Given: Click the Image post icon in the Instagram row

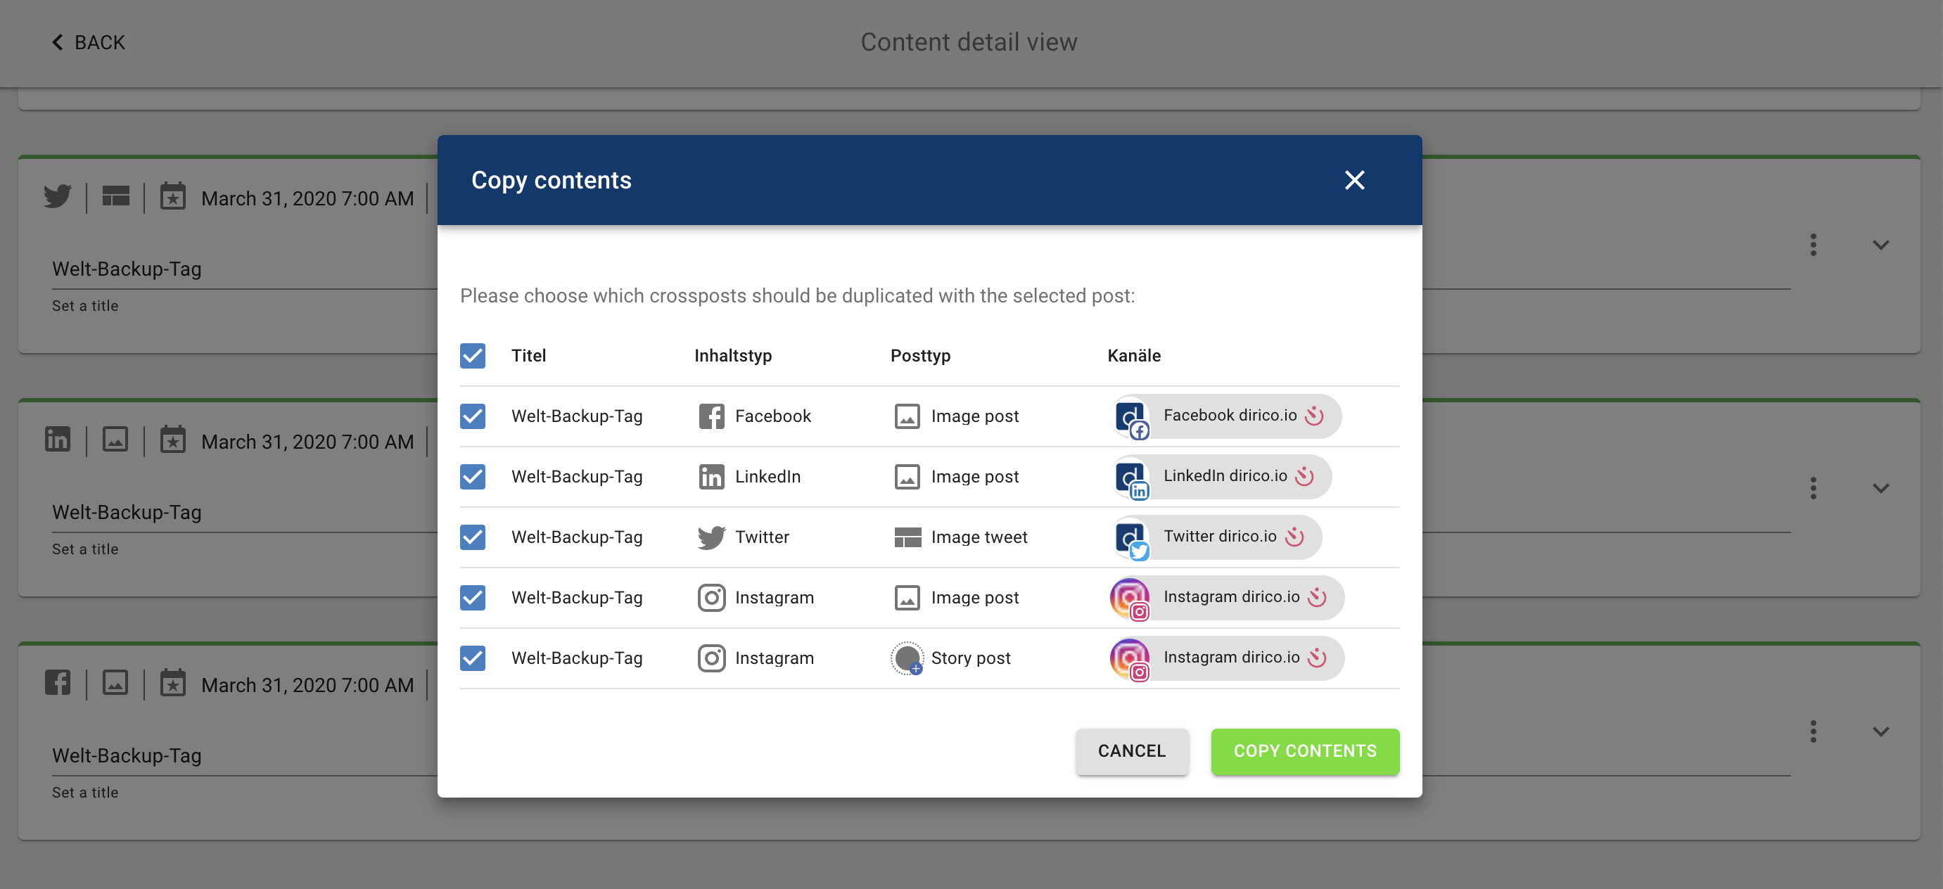Looking at the screenshot, I should [907, 597].
